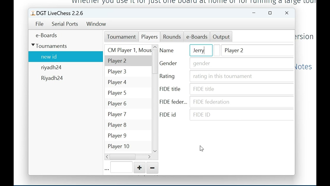Switch to the Output tab
The image size is (330, 186).
(221, 37)
